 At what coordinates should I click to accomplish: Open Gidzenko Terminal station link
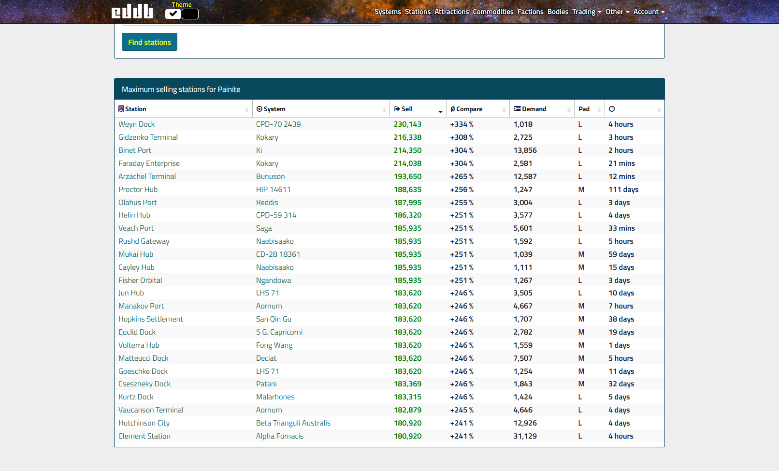tap(148, 137)
